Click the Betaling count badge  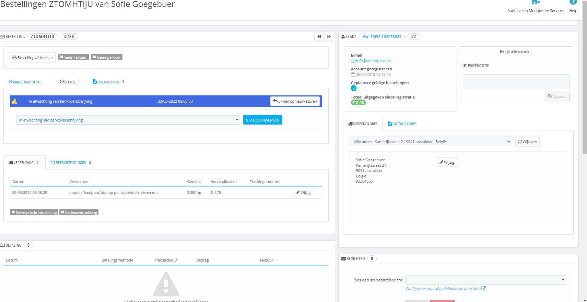coord(28,245)
